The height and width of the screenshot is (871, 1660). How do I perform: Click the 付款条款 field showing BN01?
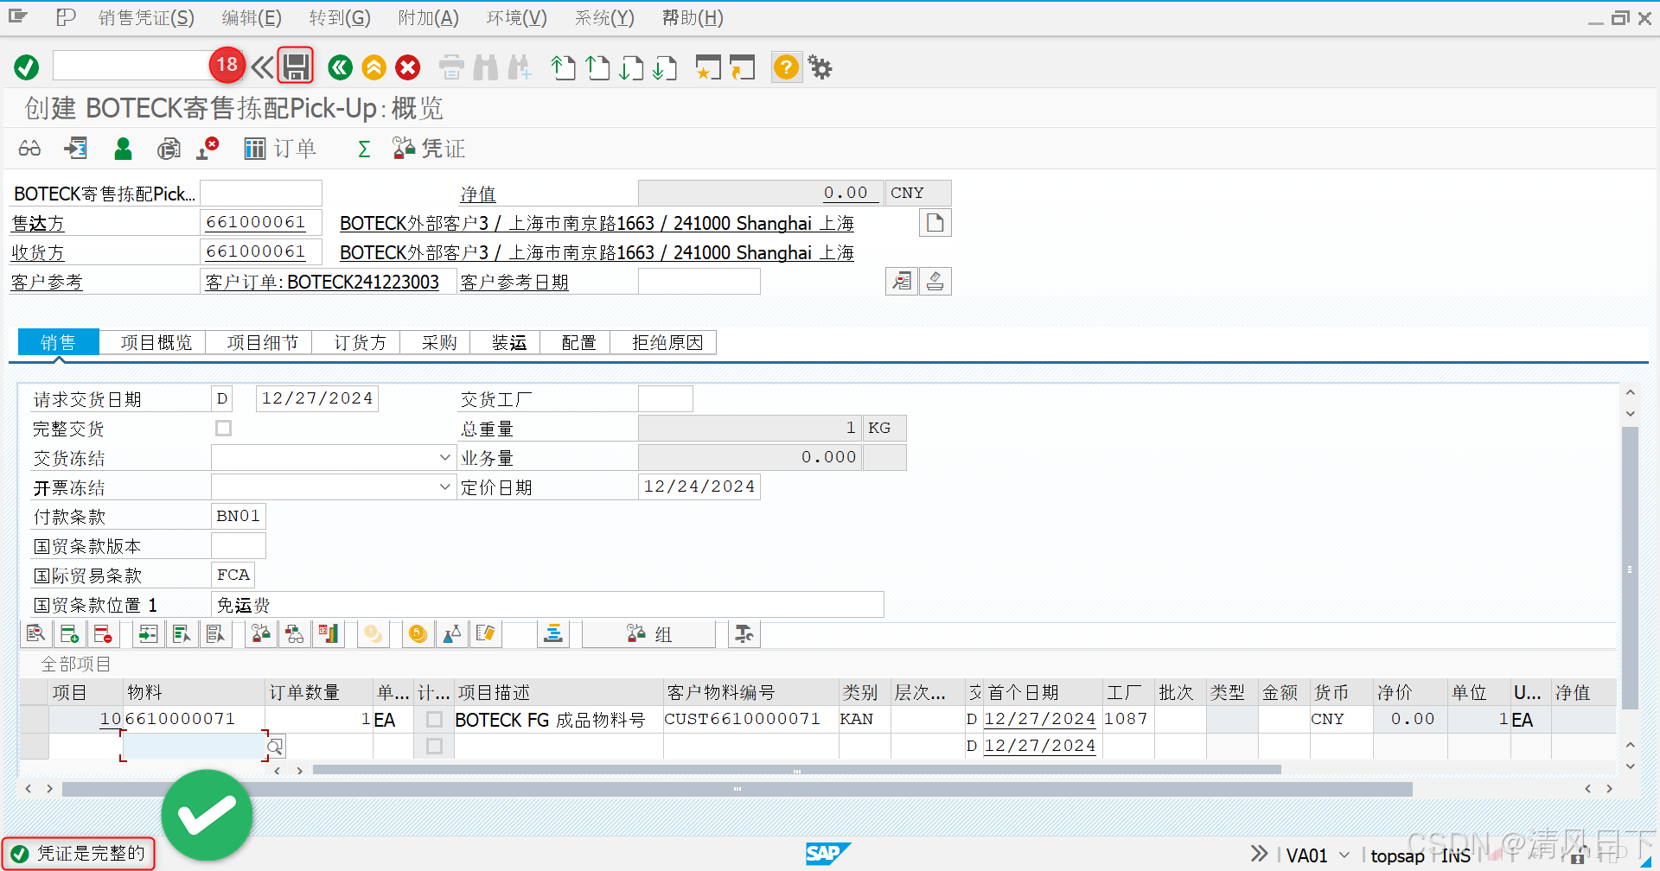tap(239, 517)
